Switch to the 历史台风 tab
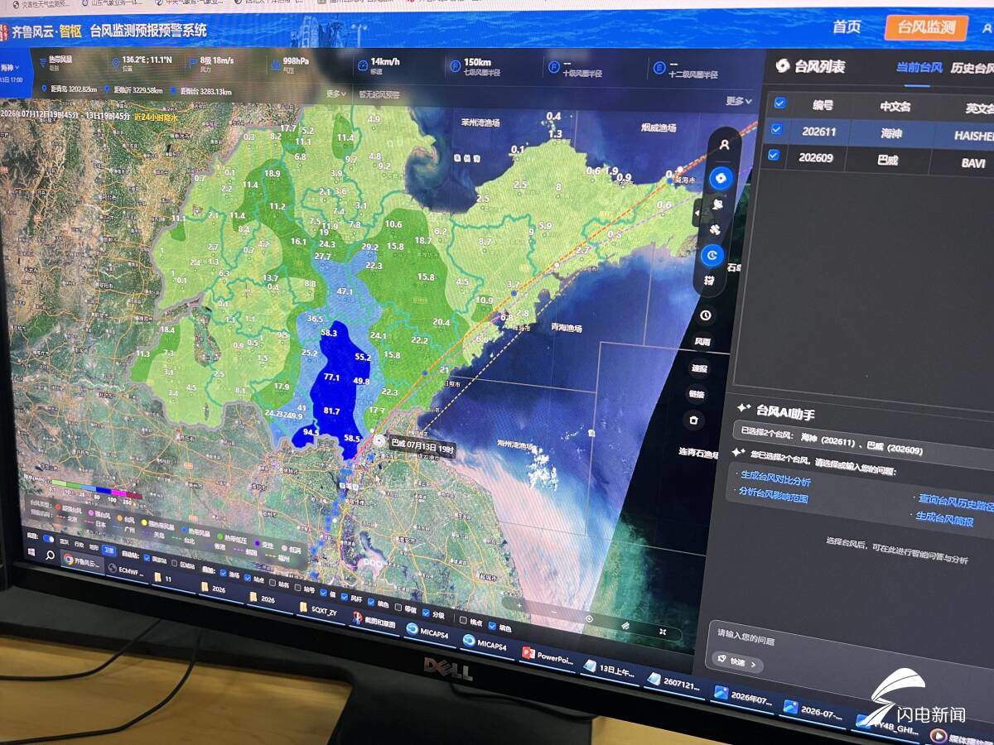 pos(972,69)
